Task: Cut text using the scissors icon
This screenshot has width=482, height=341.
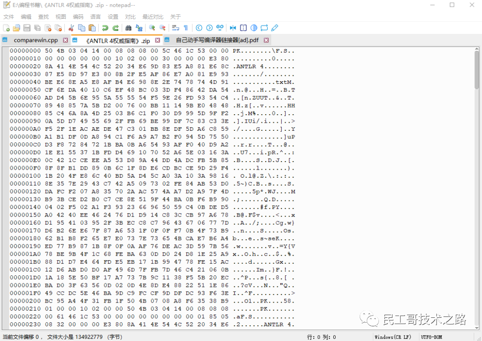Action: 71,28
